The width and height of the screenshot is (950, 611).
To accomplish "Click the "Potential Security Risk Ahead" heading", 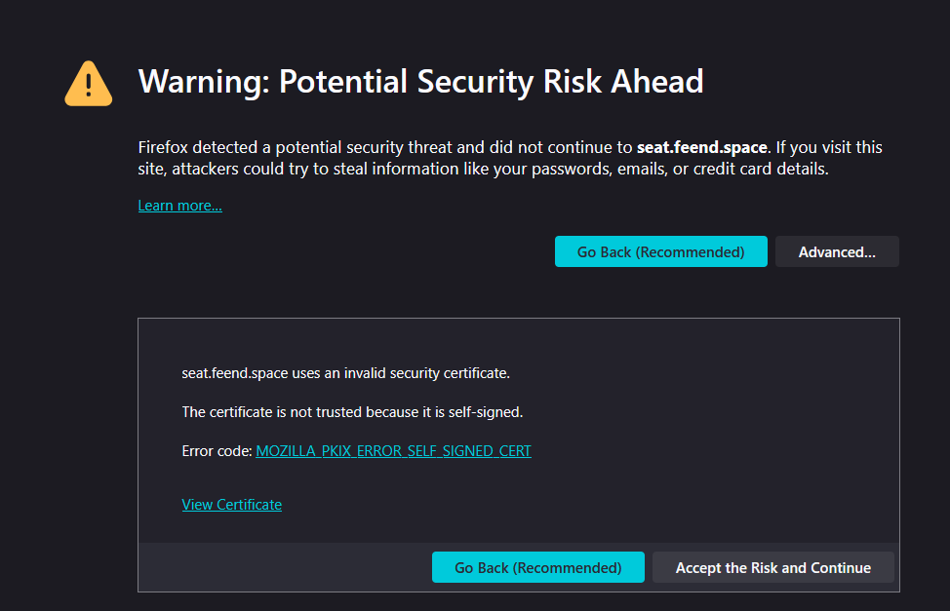I will click(491, 82).
